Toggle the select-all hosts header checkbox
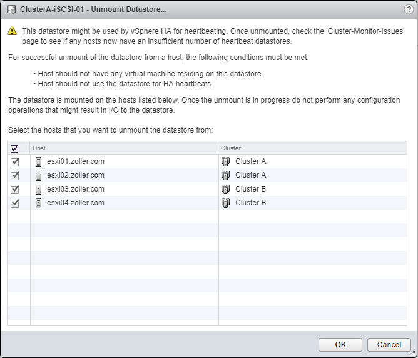418x358 pixels. pos(15,148)
